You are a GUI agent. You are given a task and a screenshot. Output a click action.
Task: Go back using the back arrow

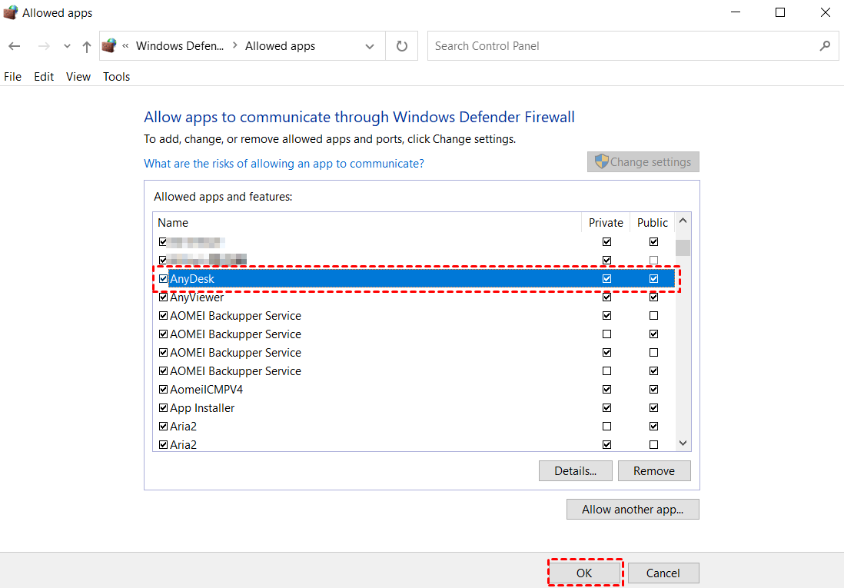(15, 46)
